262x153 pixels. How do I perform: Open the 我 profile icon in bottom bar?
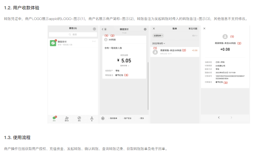click(x=92, y=118)
